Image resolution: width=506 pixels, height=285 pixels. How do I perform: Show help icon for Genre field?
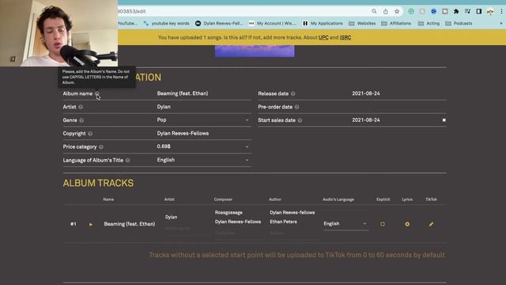click(81, 120)
